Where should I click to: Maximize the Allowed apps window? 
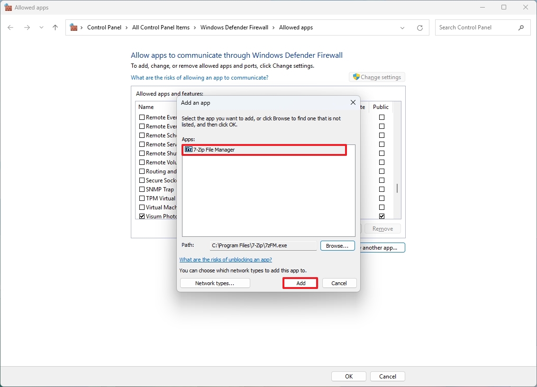[x=504, y=8]
